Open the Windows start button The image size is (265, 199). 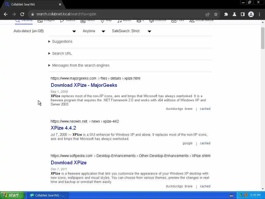pos(12,195)
